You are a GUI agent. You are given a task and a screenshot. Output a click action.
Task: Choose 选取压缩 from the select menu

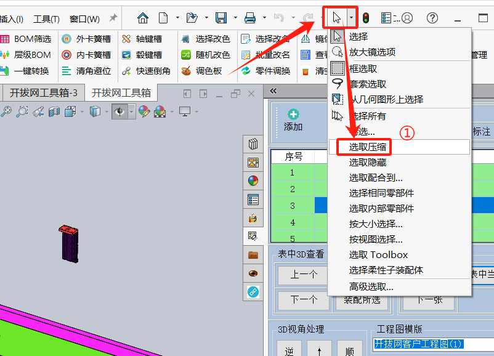(400, 147)
